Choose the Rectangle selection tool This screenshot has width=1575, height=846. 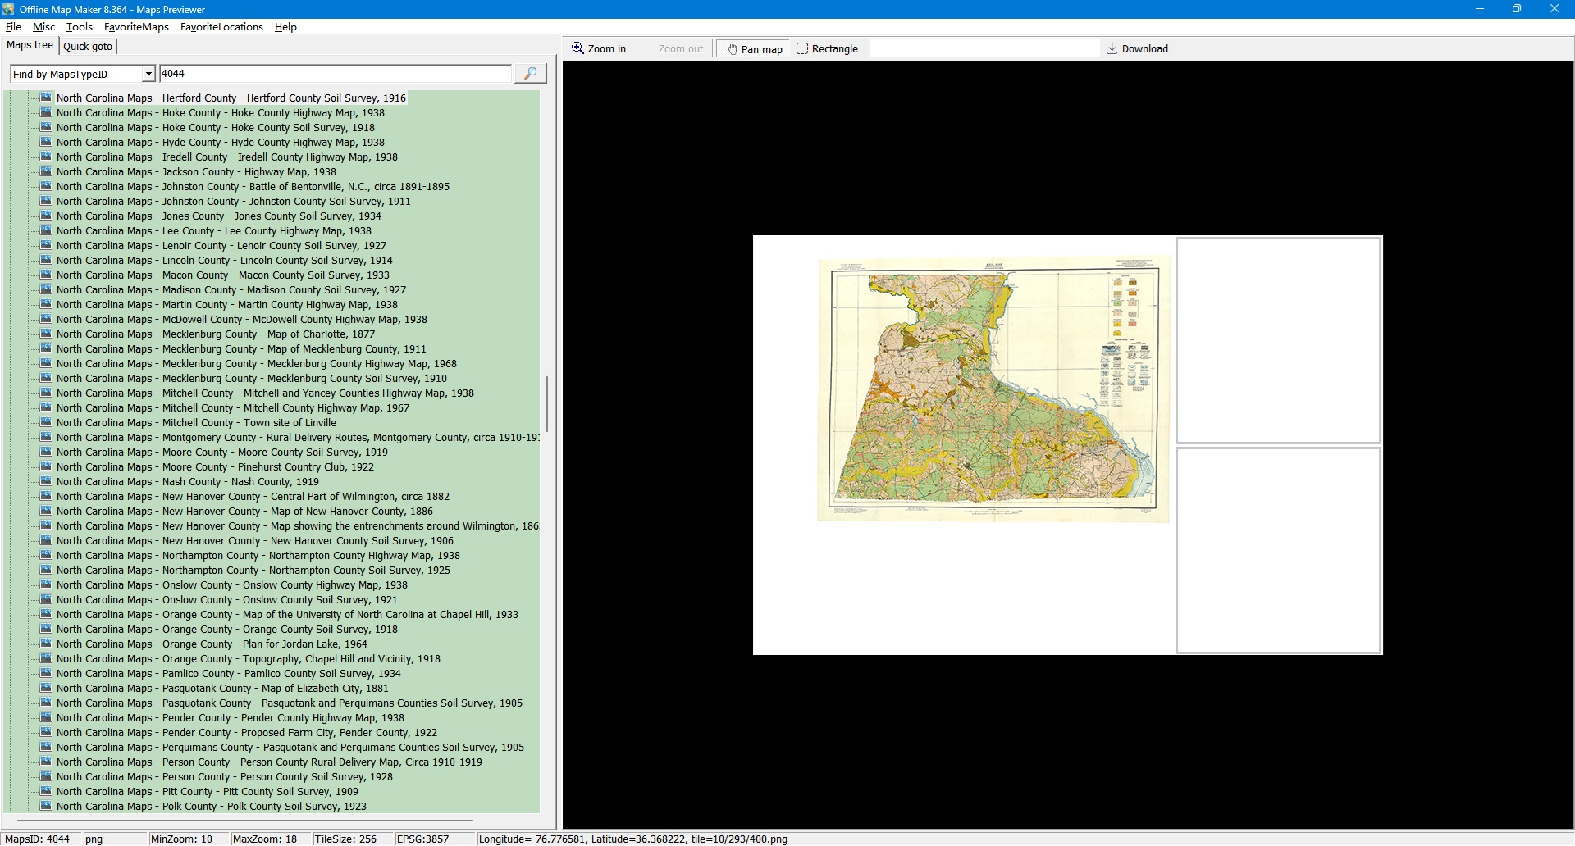[827, 49]
